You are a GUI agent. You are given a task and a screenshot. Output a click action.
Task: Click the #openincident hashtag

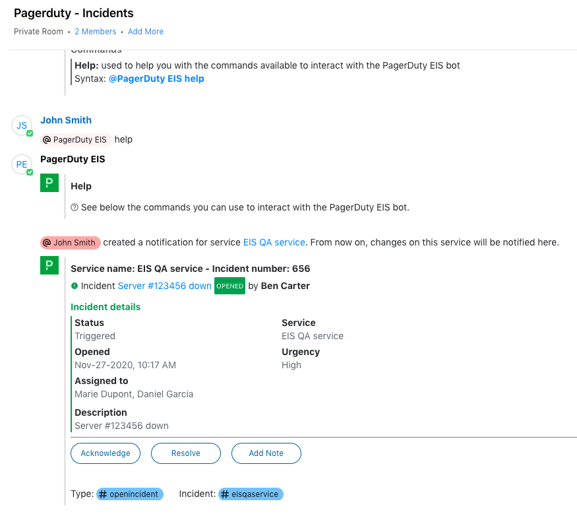coord(129,494)
